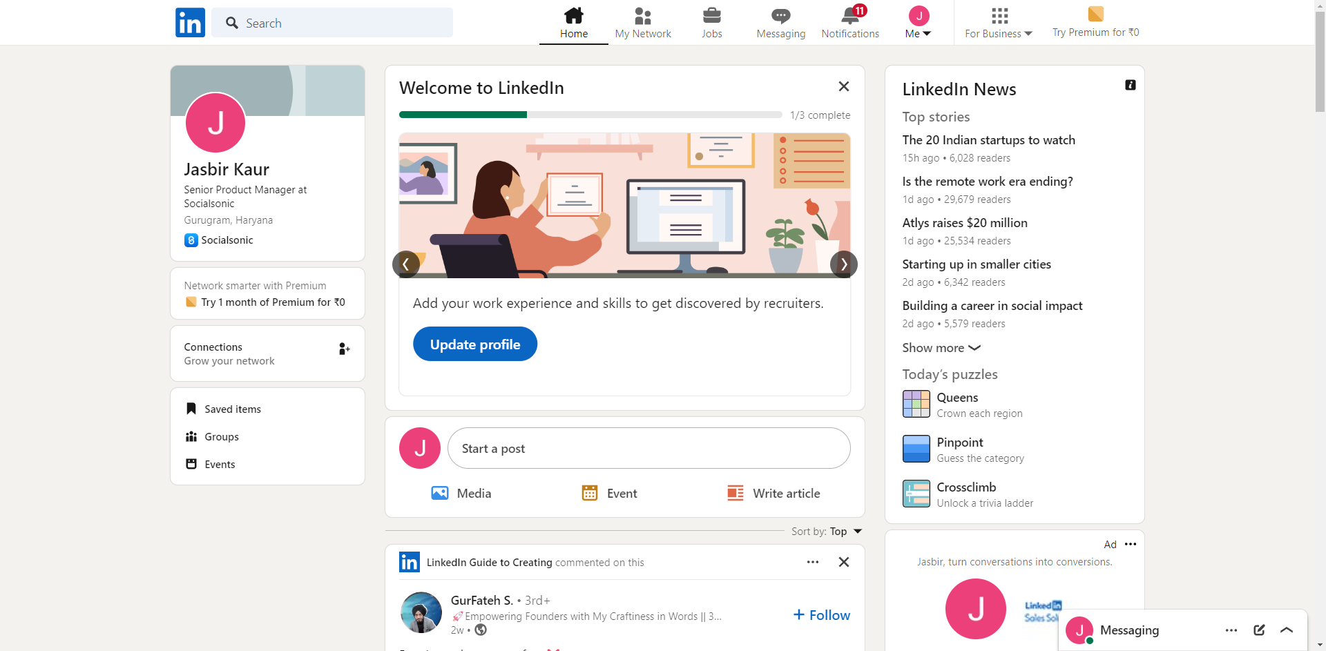1326x651 pixels.
Task: View Notifications with 11 badge
Action: (850, 23)
